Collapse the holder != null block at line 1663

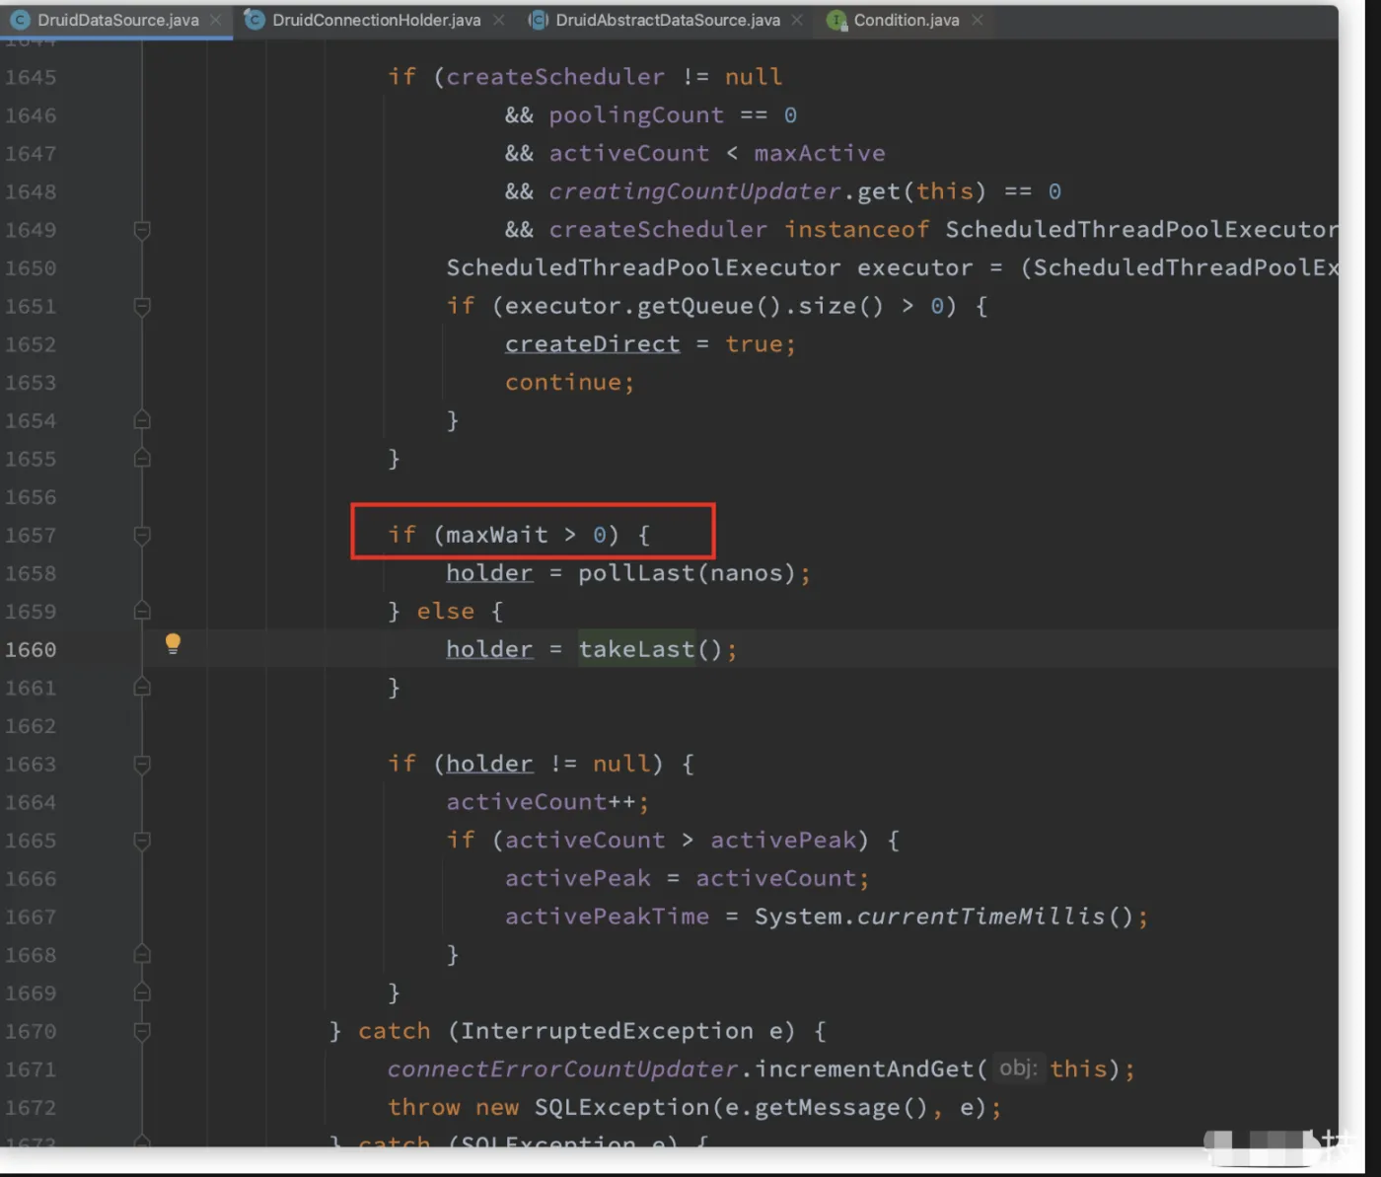click(142, 765)
